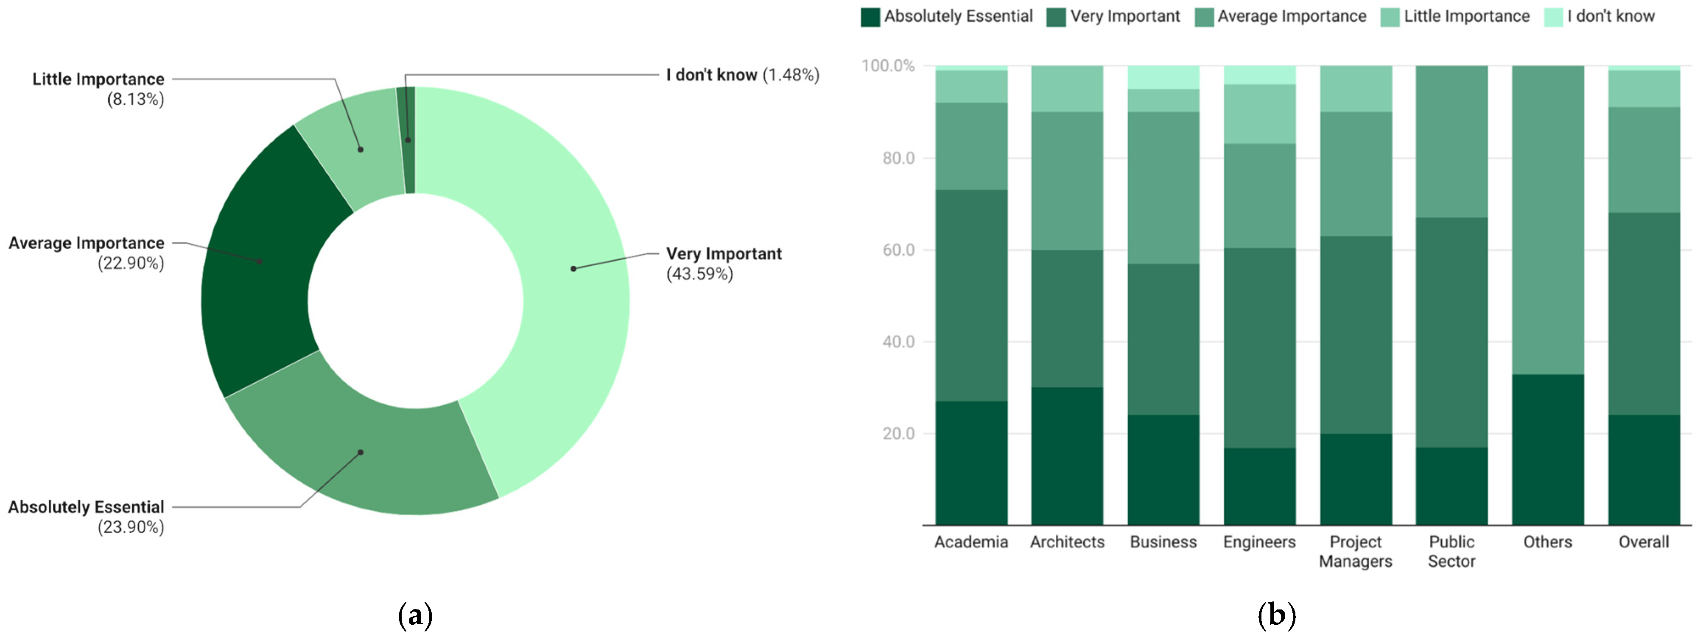Click the Absolutely Essential legend swatch

(870, 17)
